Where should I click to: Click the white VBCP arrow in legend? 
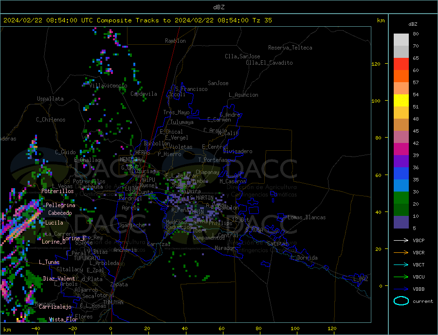click(x=401, y=240)
